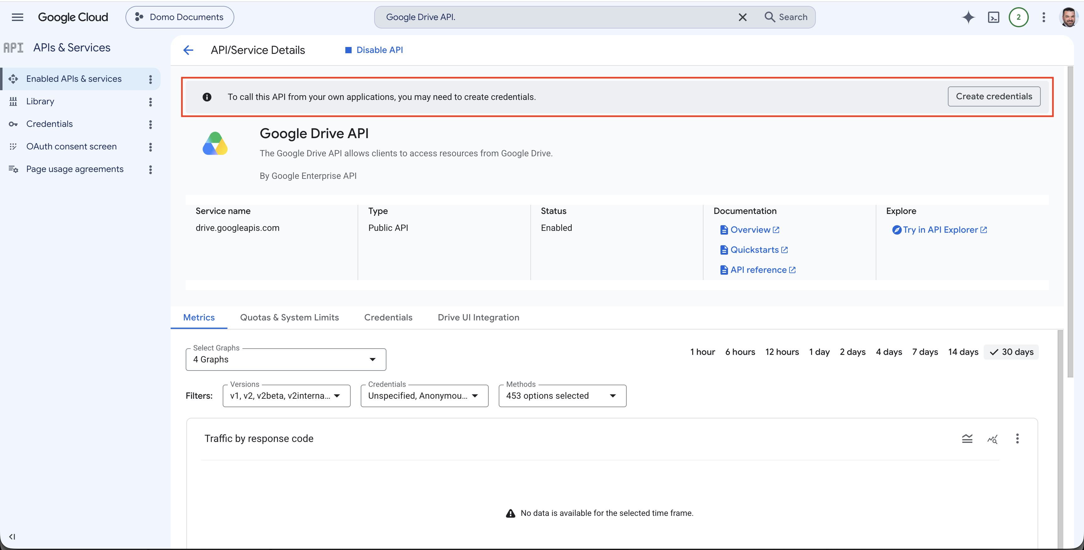Open notifications badge showing 2

(x=1018, y=17)
